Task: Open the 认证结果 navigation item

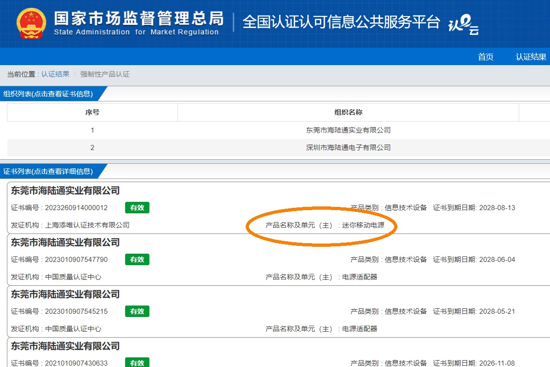Action: [531, 57]
